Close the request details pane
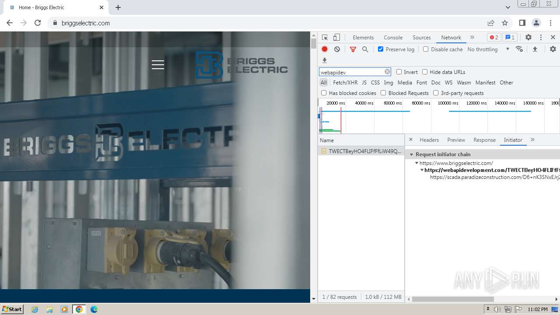 coord(410,140)
